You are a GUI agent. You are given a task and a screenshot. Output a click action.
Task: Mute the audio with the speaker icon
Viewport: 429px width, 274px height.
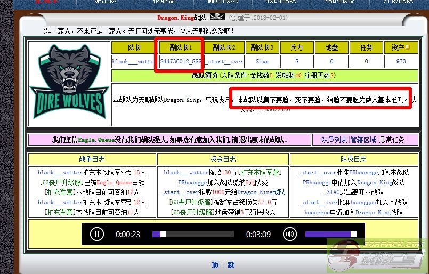coord(289,233)
